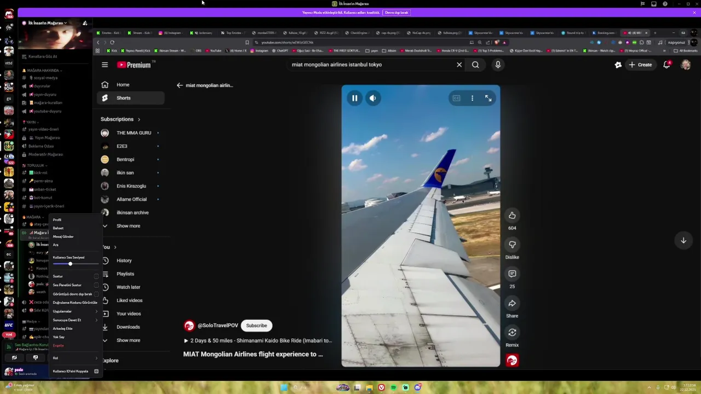Open Remix for this Short
Image resolution: width=701 pixels, height=394 pixels.
[x=512, y=332]
